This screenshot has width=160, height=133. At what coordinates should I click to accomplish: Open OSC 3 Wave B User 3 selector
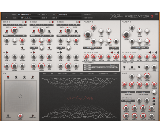point(75,25)
